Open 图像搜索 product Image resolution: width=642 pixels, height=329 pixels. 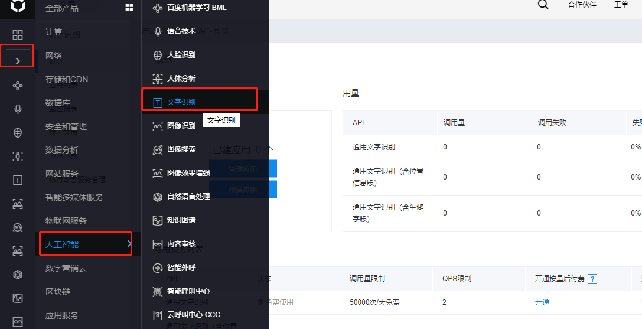pos(181,149)
